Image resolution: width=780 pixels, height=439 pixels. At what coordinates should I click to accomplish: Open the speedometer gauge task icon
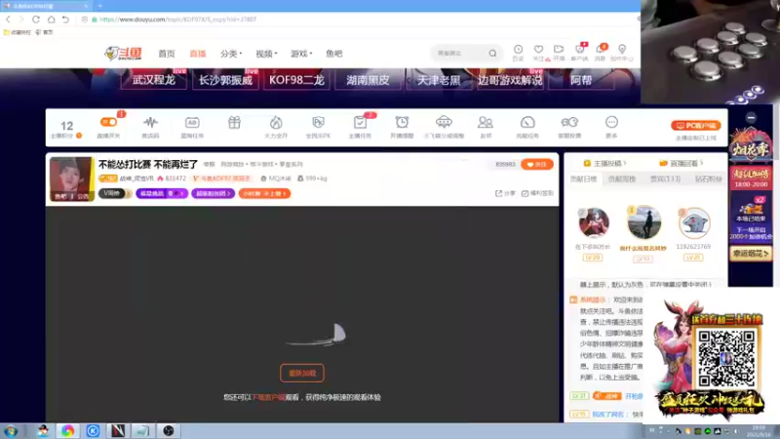(527, 123)
